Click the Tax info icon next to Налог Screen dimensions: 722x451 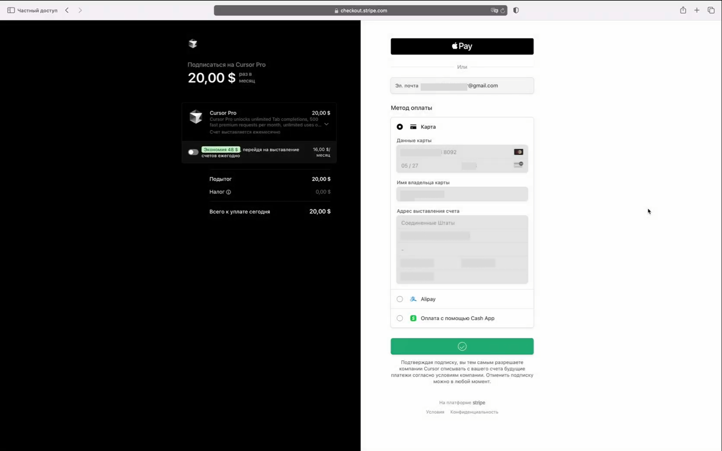click(x=228, y=192)
